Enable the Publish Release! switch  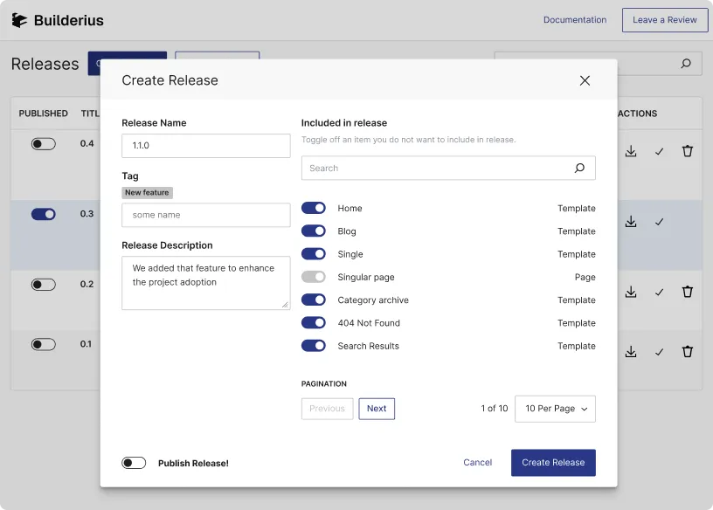pyautogui.click(x=134, y=463)
